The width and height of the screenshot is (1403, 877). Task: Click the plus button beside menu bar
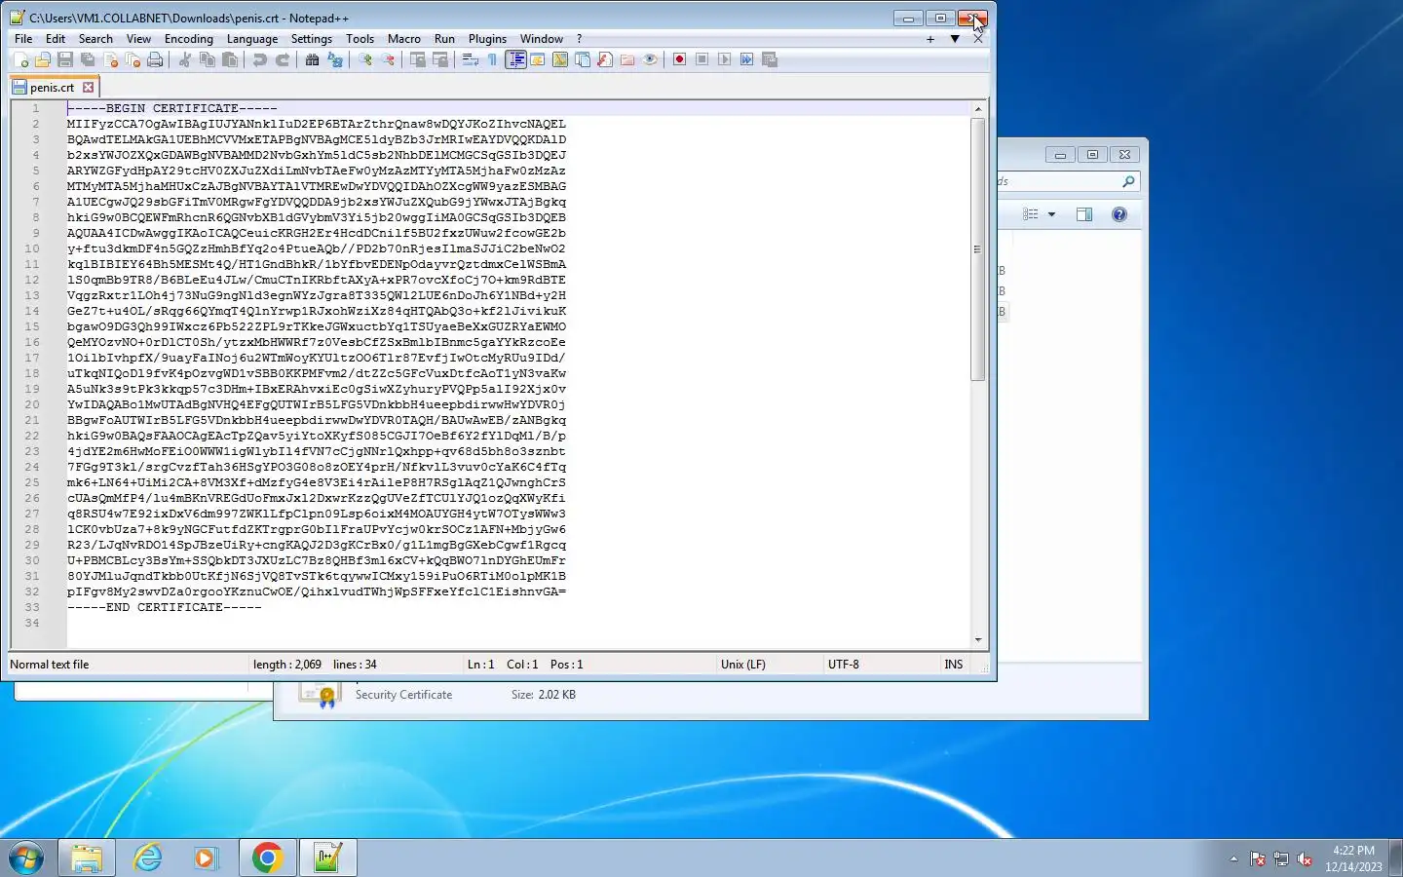tap(930, 39)
